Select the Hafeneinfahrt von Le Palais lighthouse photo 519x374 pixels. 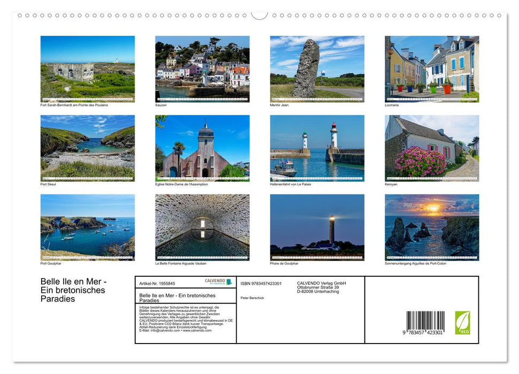tap(317, 147)
